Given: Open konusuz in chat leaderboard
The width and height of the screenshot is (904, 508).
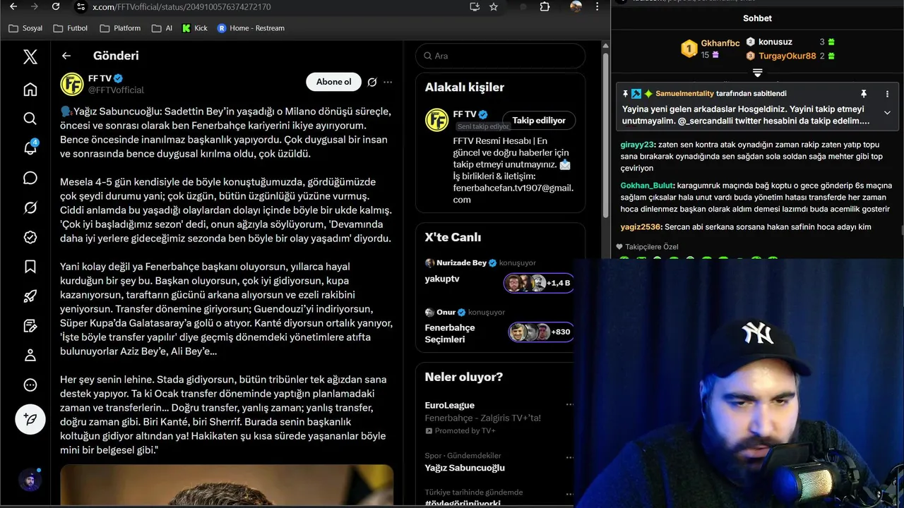Looking at the screenshot, I should [775, 42].
